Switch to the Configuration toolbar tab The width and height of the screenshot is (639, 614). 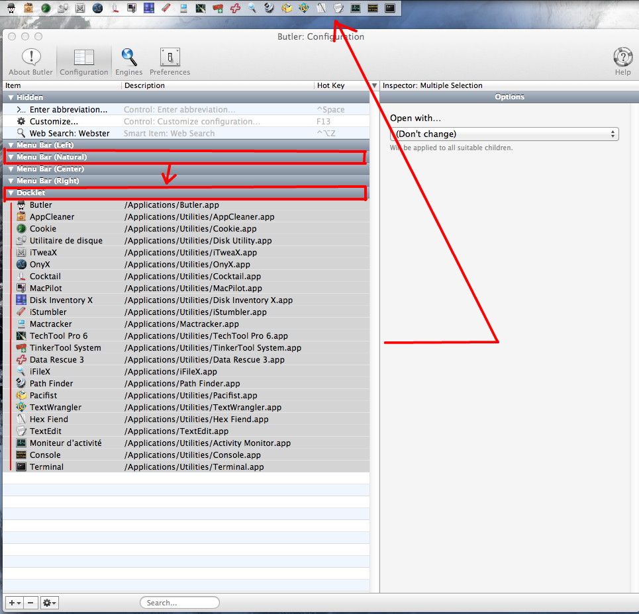tap(84, 61)
